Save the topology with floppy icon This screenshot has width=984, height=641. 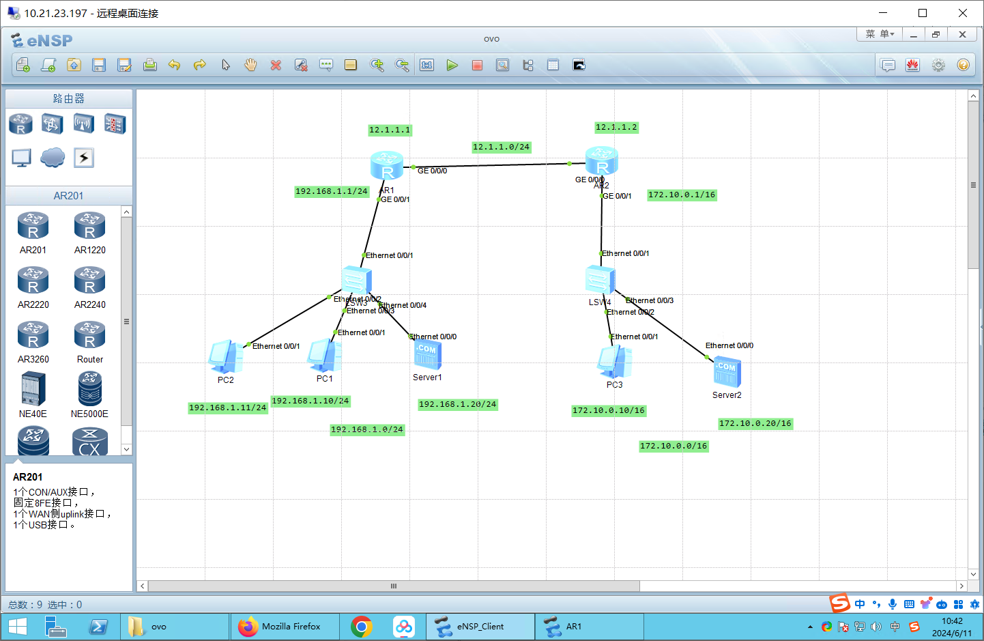click(x=99, y=65)
